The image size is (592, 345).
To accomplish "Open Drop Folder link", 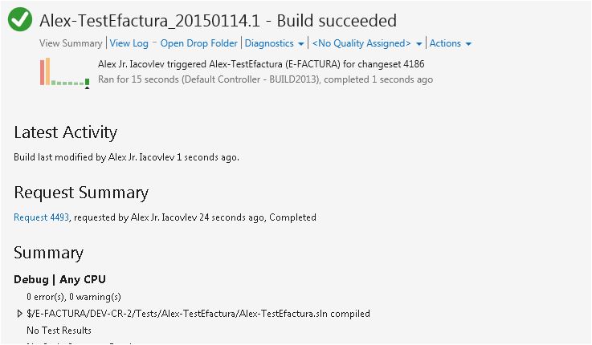I will click(198, 43).
